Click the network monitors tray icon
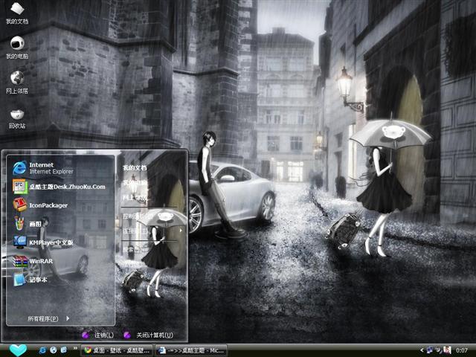 click(430, 350)
